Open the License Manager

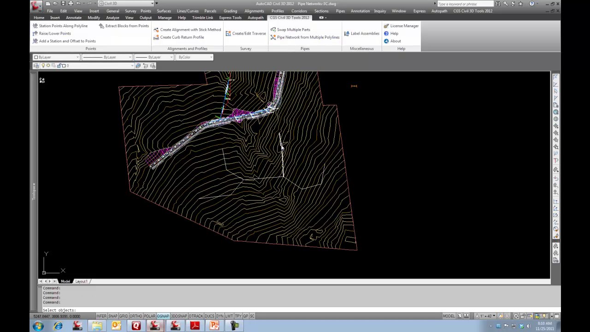(401, 26)
